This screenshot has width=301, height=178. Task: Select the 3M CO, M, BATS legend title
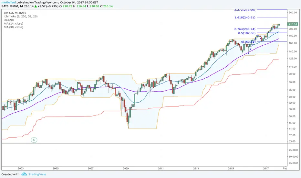click(15, 13)
